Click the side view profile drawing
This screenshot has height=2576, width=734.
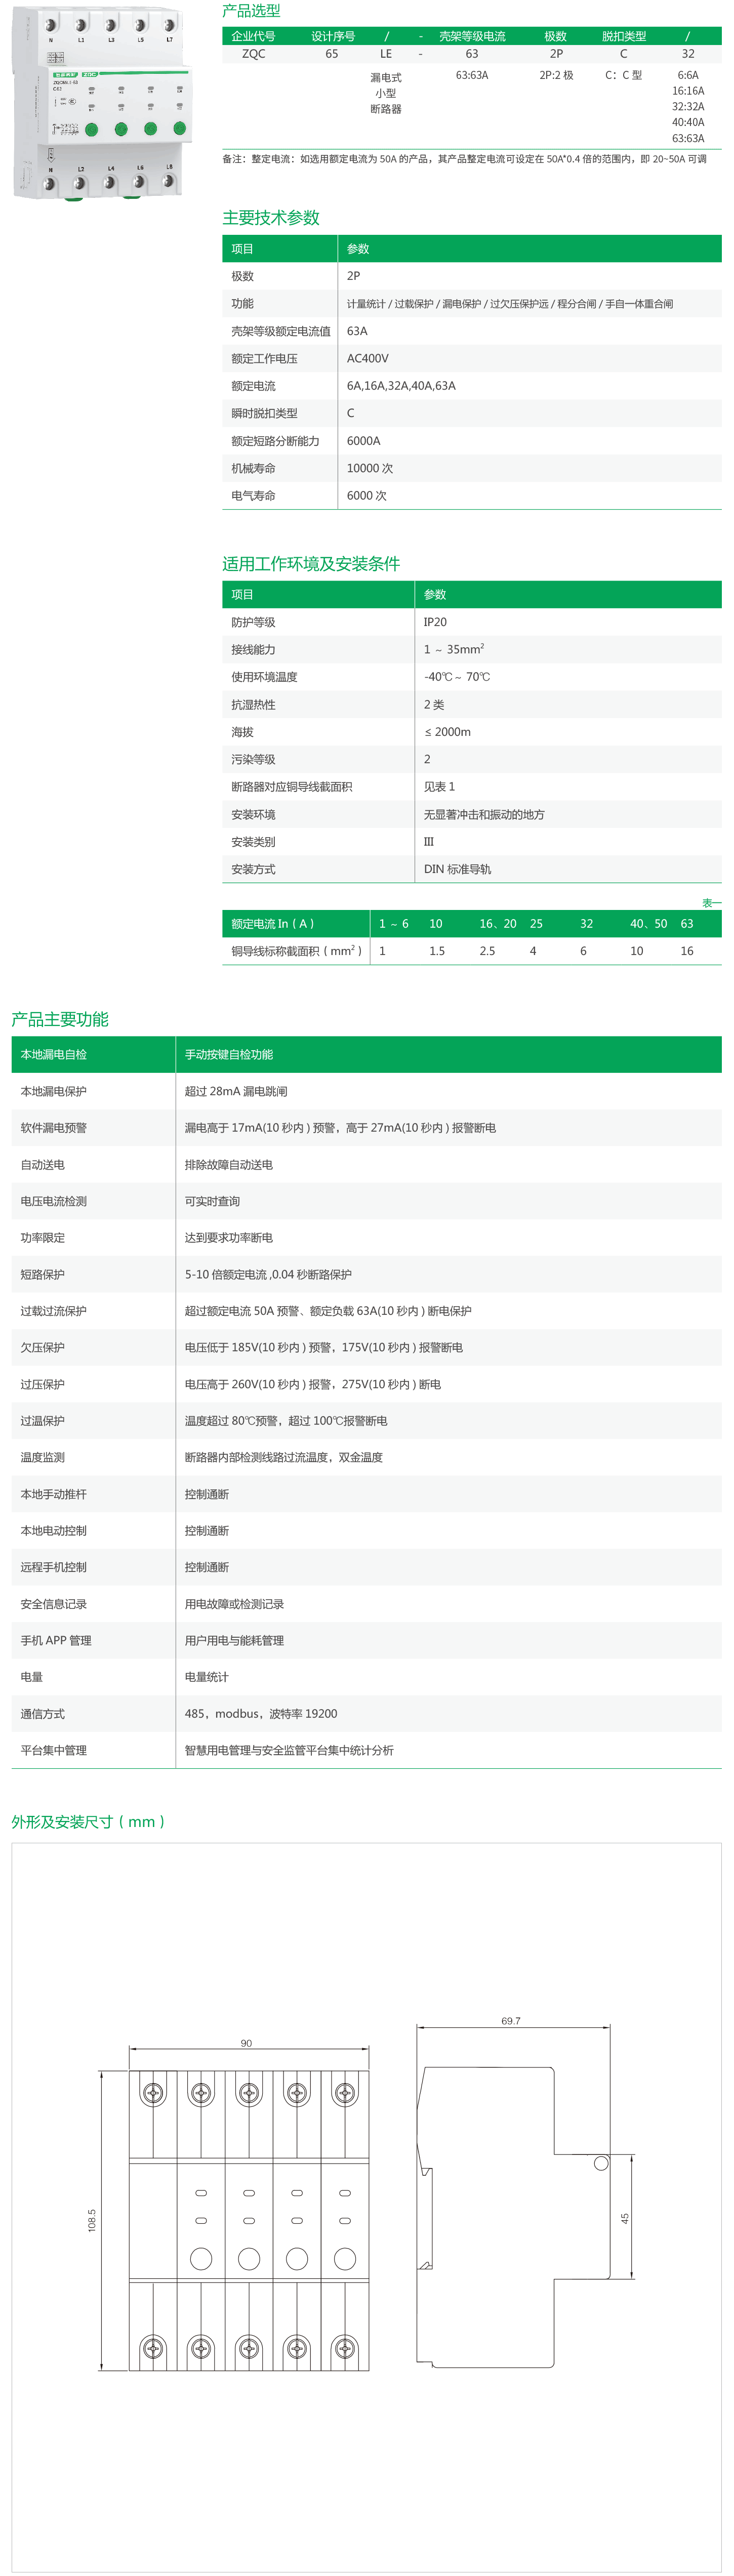point(514,2216)
